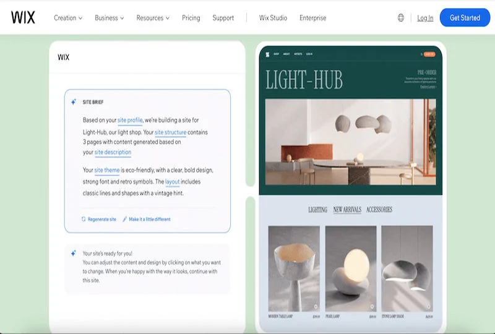The width and height of the screenshot is (495, 334).
Task: Open the Modern Table Lamp product image
Action: [x=294, y=268]
